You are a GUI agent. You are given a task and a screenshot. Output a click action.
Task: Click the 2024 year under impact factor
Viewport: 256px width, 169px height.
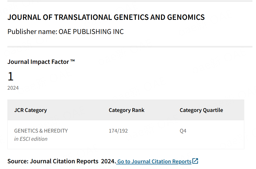13,88
